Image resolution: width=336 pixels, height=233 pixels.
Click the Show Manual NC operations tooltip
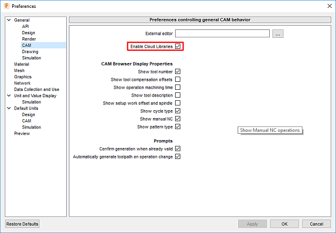click(x=270, y=130)
